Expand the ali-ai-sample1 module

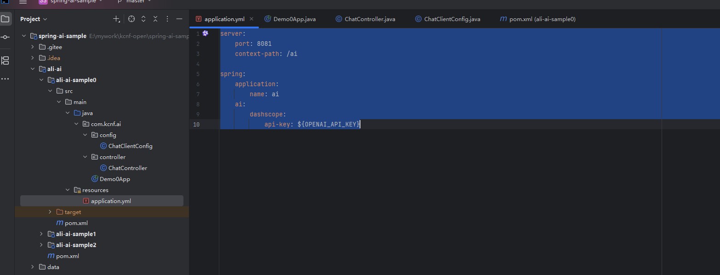point(41,234)
